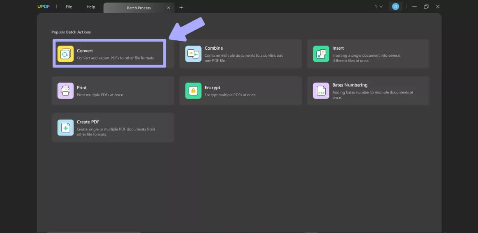The width and height of the screenshot is (478, 233).
Task: Click the Encrypt card title
Action: (x=213, y=88)
